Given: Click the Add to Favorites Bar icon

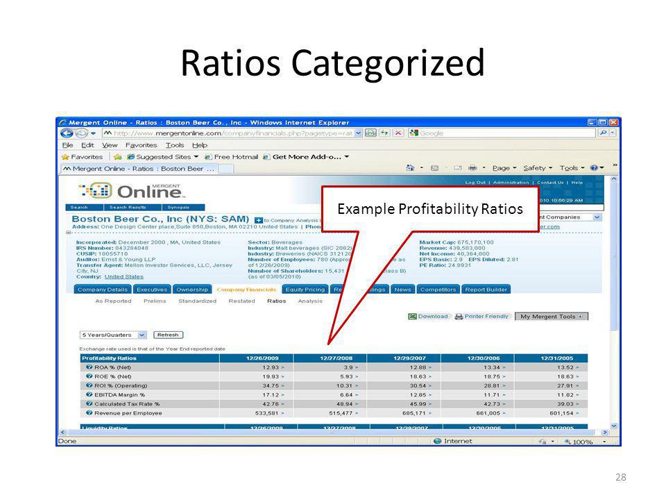Looking at the screenshot, I should pyautogui.click(x=118, y=157).
